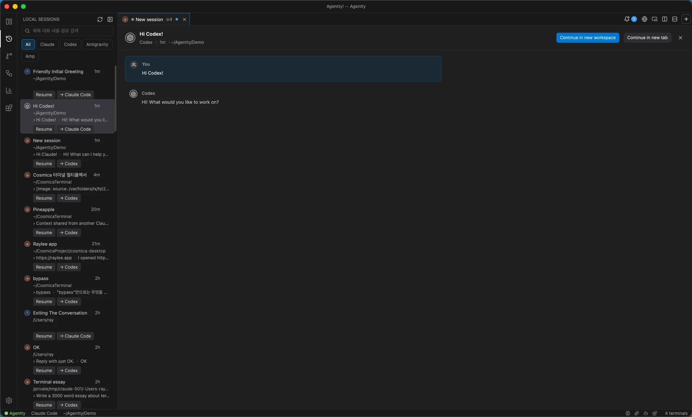Click the Codex logo beside Hi Codex! header
The width and height of the screenshot is (692, 417).
point(130,37)
